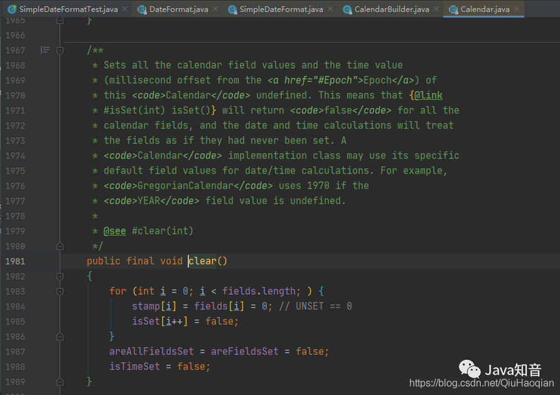Close the CalendarBuilder.java tab
Viewport: 560px width, 395px height.
tap(436, 9)
